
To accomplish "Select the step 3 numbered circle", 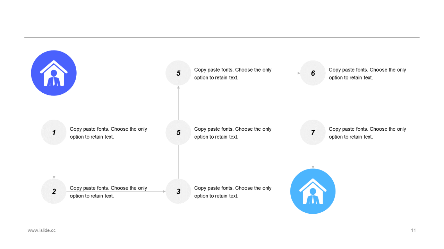I will [178, 192].
